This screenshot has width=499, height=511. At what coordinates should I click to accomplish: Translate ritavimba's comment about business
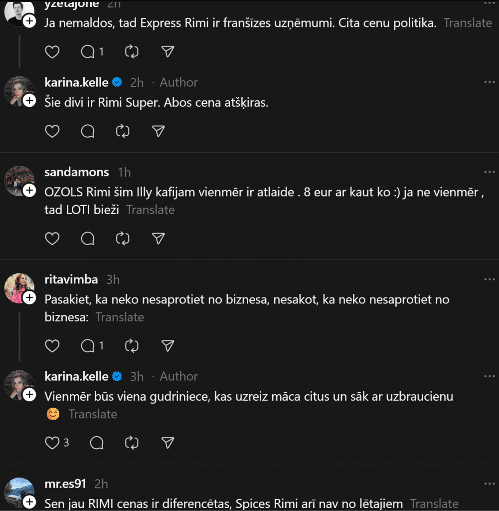[120, 317]
